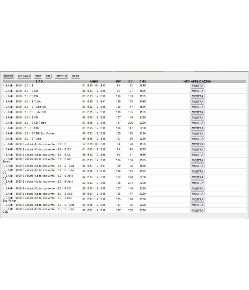Click magnifier icon of Coda spiovente 2.0 -16 ND Turbo row
The image size is (249, 290).
coord(4,159)
